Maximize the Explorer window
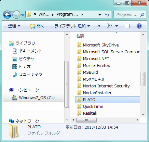This screenshot has height=142, width=149. [x=127, y=3]
